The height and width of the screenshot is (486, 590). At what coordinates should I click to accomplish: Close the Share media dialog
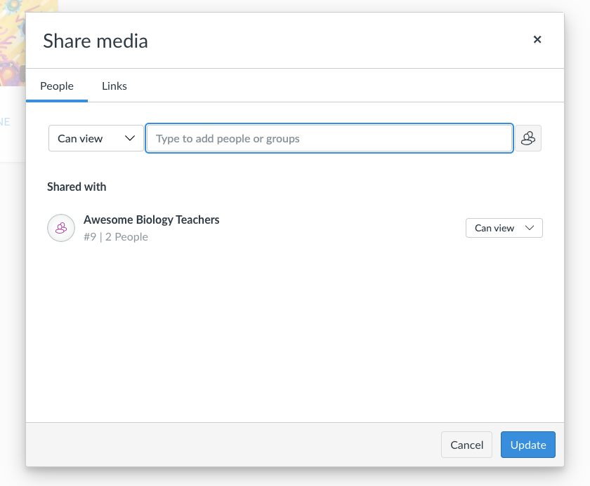(x=537, y=40)
